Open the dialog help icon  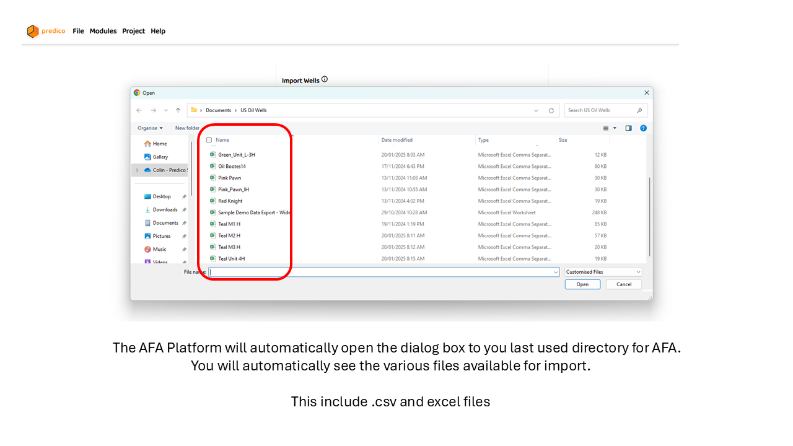[643, 128]
